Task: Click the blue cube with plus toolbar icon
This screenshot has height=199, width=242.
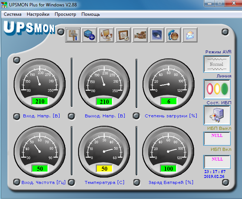Action: [x=89, y=35]
